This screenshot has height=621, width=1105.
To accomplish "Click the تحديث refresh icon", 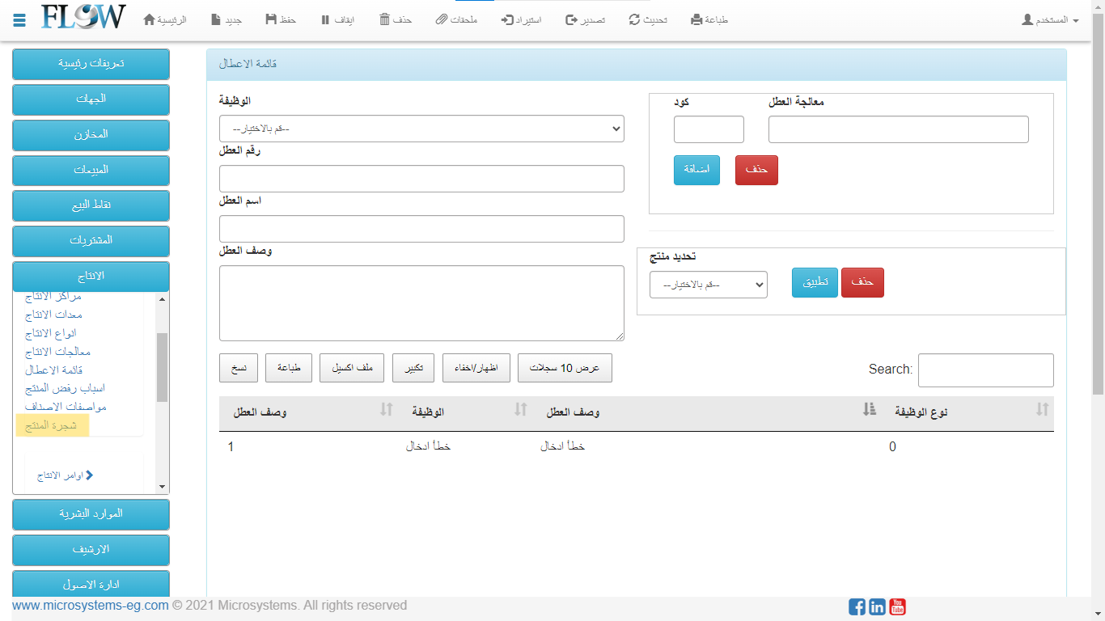I will pos(634,19).
